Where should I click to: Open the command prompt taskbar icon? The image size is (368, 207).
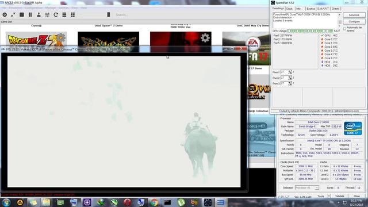point(167,202)
